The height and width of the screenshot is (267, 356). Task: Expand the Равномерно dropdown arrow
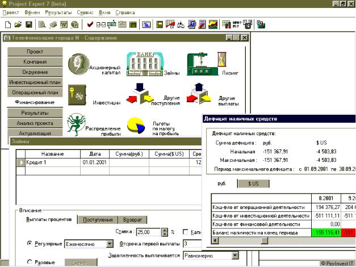click(235, 256)
